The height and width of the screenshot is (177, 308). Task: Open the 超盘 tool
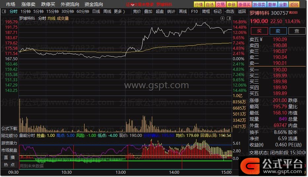pos(160,12)
